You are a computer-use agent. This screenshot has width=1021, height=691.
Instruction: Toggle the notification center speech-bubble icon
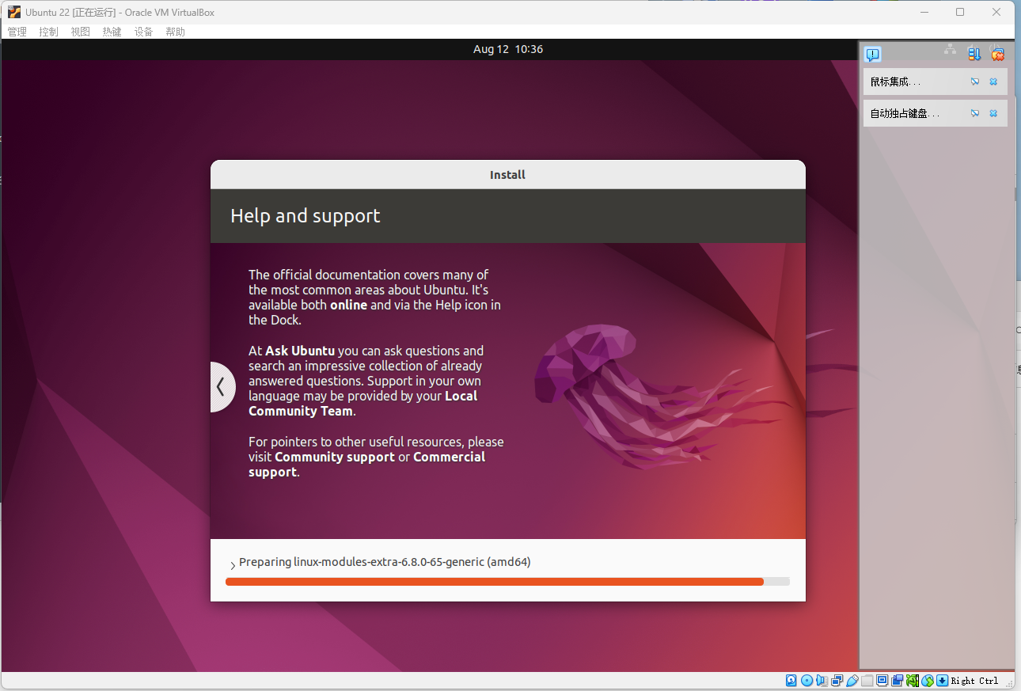[872, 54]
